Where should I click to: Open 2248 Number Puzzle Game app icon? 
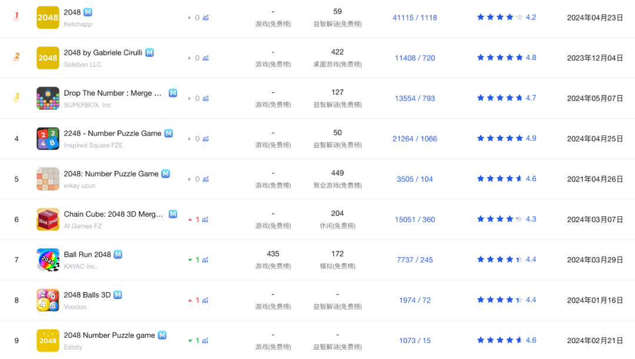point(48,139)
